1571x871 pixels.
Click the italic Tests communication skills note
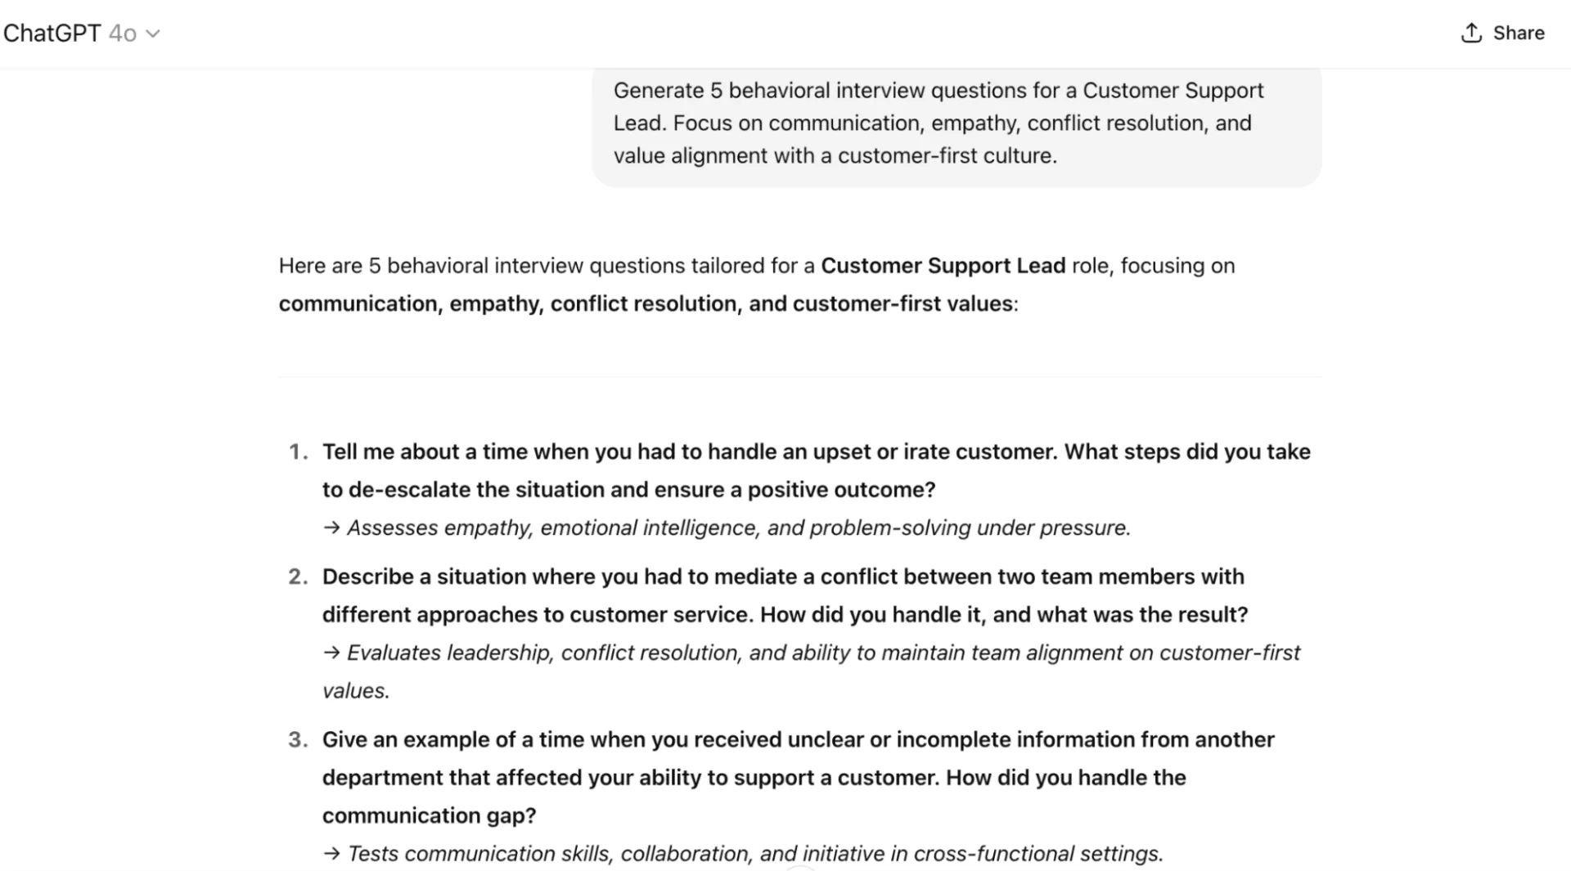coord(754,854)
